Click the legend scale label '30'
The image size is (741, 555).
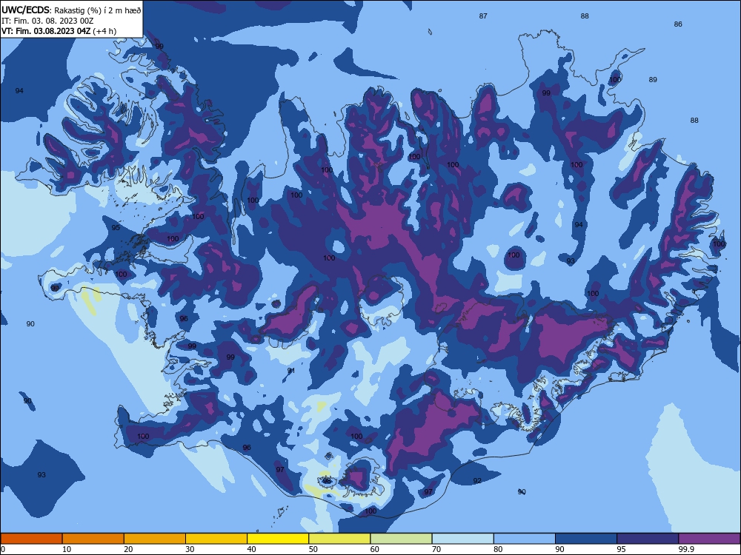pyautogui.click(x=190, y=549)
